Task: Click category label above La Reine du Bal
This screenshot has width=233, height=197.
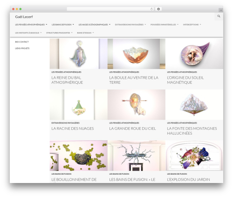Action: pyautogui.click(x=66, y=72)
